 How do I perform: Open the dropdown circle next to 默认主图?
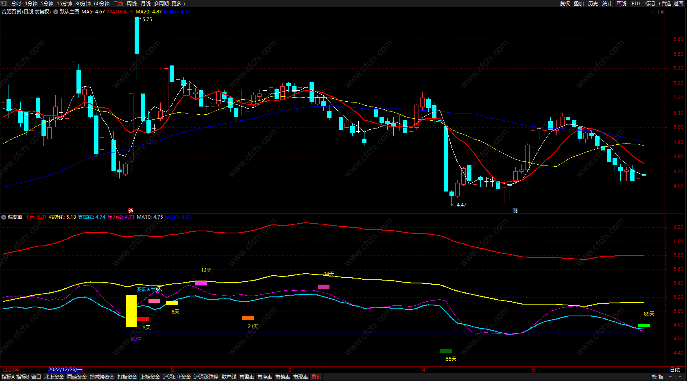56,12
